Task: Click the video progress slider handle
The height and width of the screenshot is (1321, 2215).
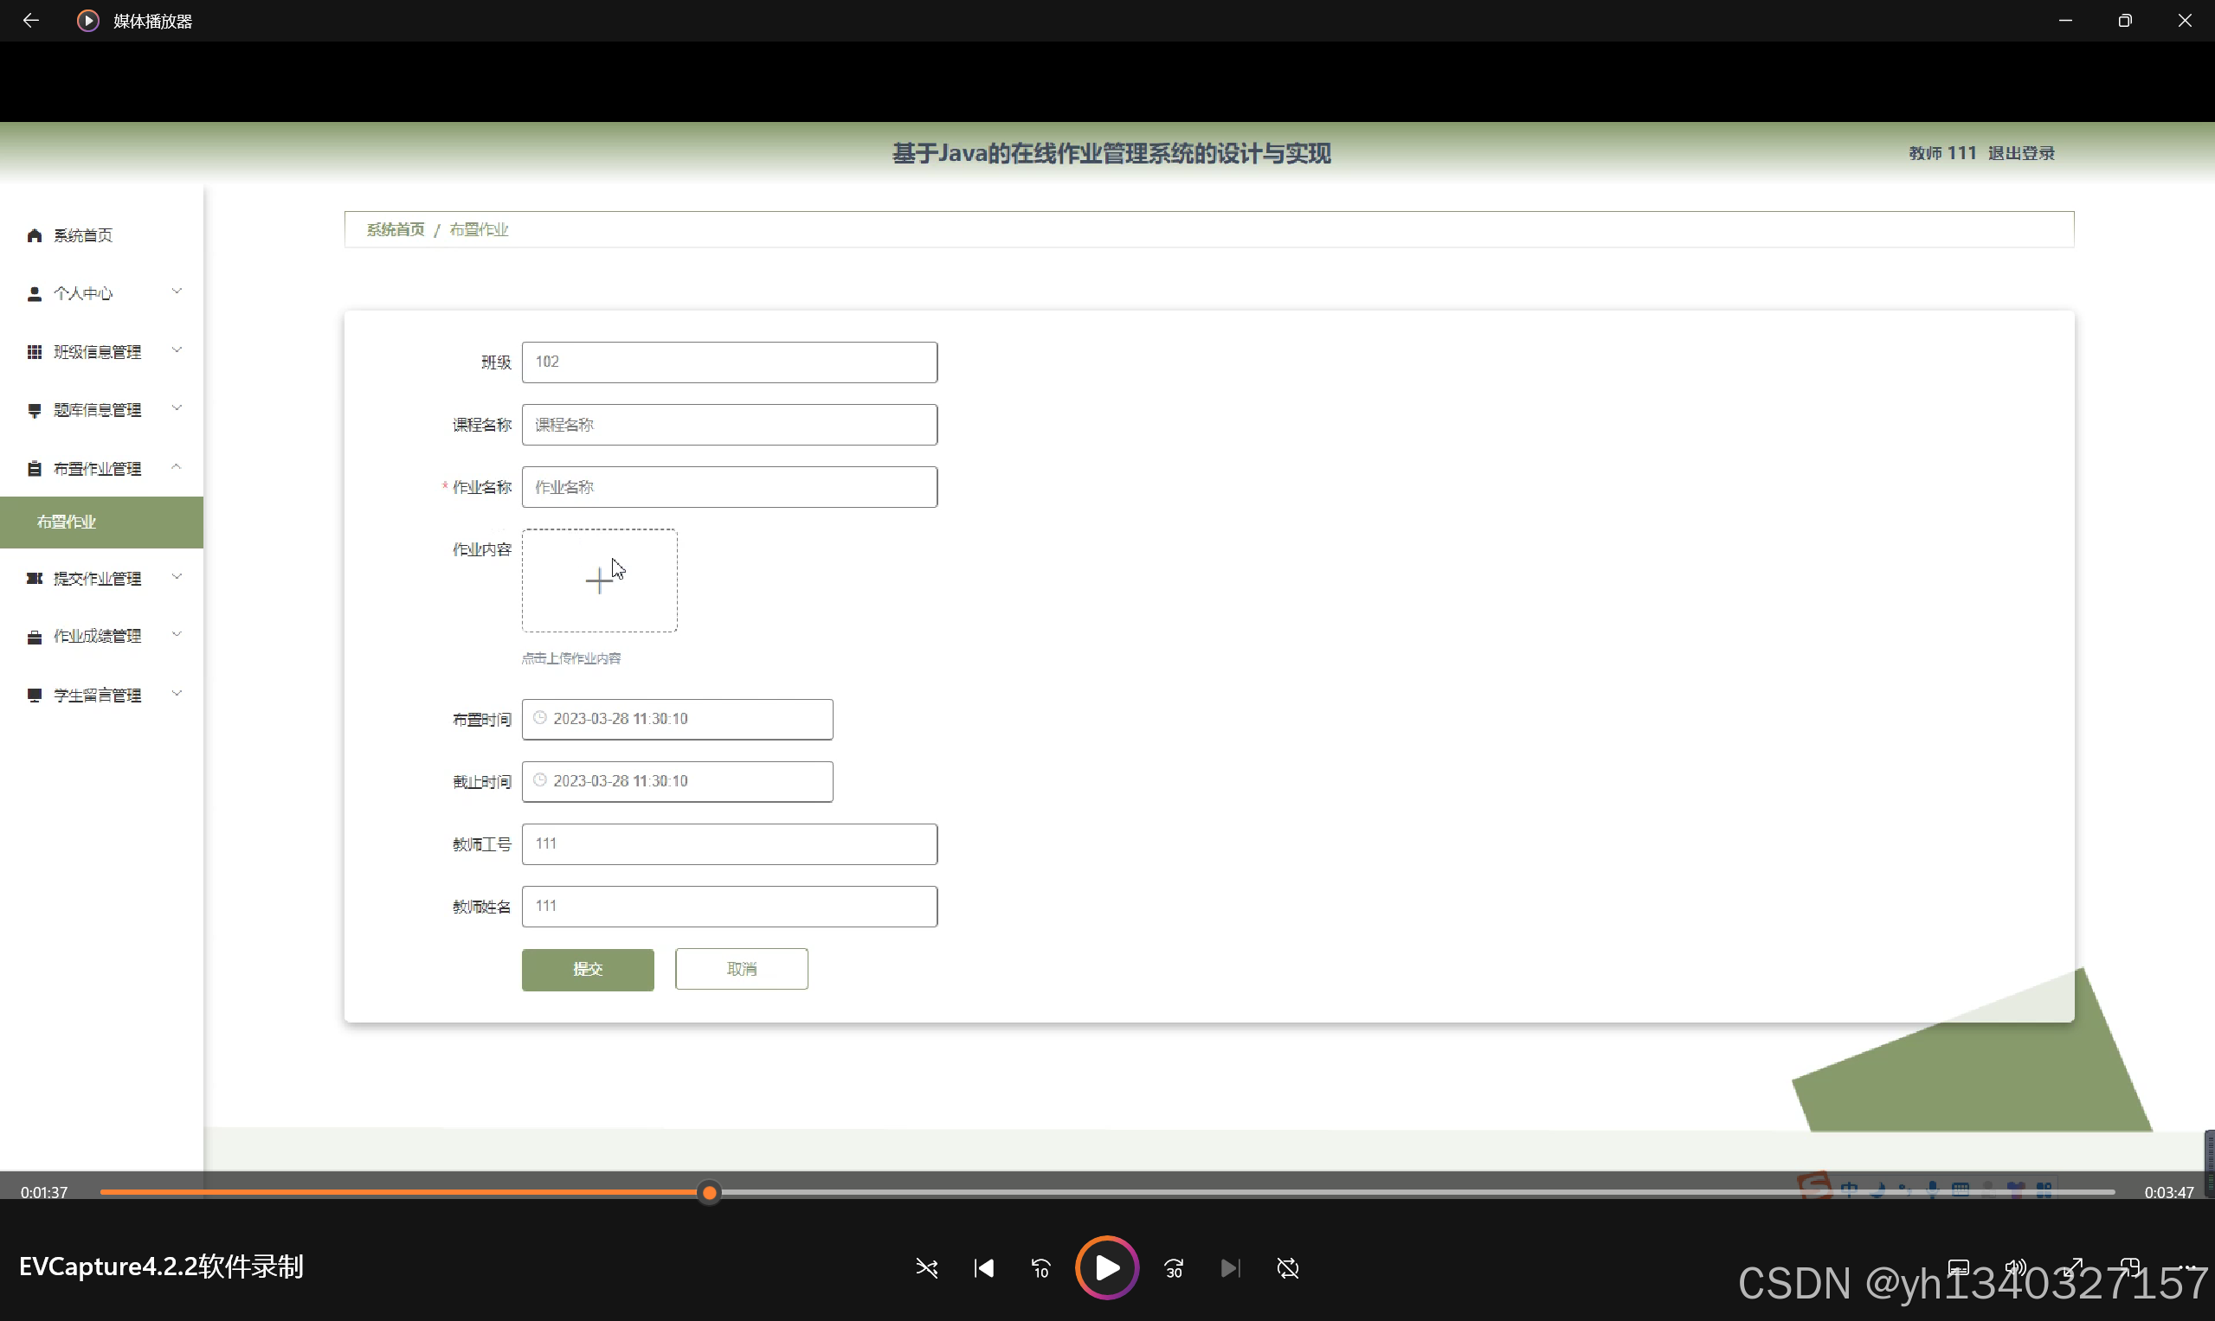Action: 709,1192
